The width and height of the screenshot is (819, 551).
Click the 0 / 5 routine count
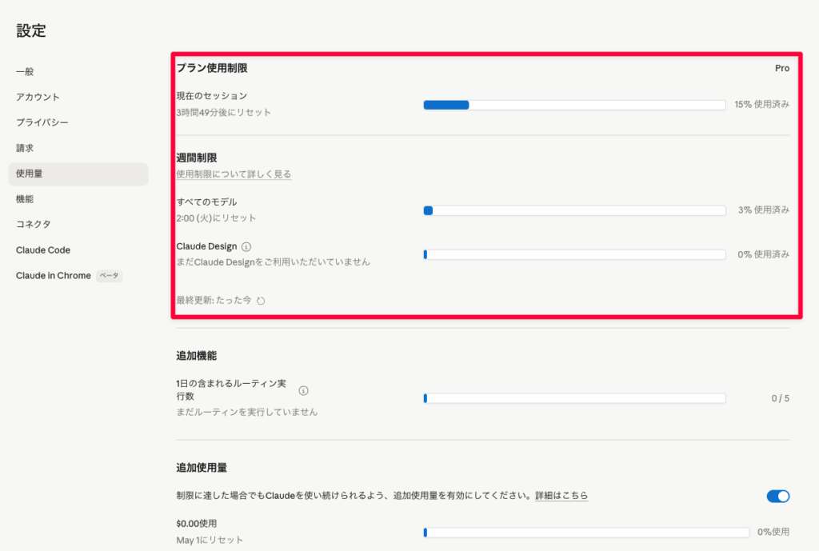[781, 398]
